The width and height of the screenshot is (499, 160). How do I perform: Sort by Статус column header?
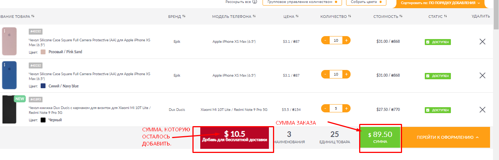click(x=438, y=16)
